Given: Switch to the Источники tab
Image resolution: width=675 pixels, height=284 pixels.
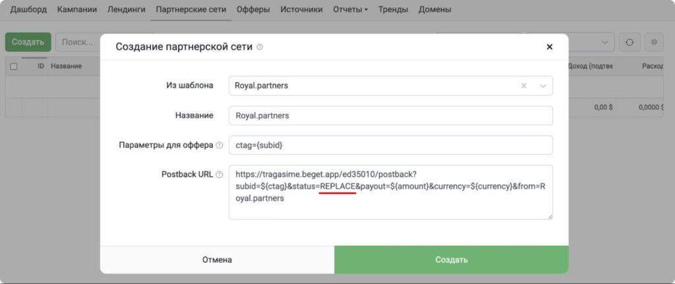Looking at the screenshot, I should tap(301, 9).
